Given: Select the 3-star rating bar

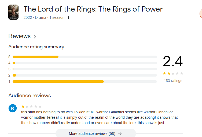Looking at the screenshot, I should 85,69.
